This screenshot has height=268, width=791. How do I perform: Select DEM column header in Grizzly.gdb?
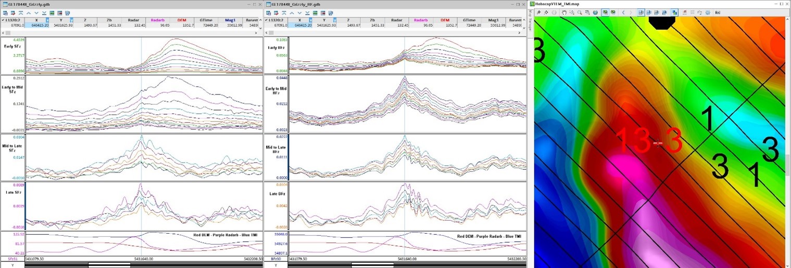(182, 20)
